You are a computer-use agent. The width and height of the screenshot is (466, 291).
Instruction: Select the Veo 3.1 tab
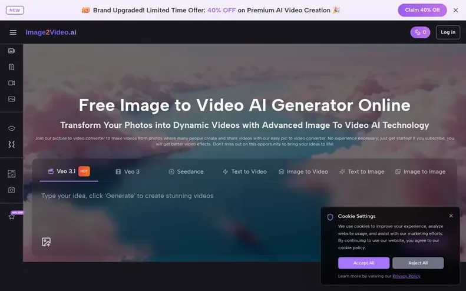tap(69, 171)
